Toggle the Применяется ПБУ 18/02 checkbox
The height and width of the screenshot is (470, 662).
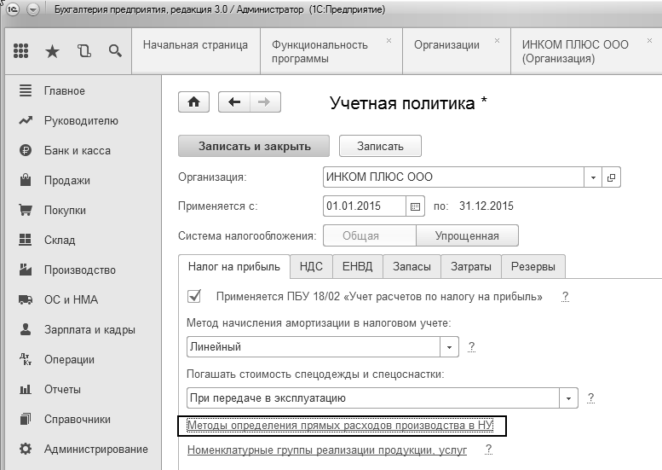tap(194, 296)
